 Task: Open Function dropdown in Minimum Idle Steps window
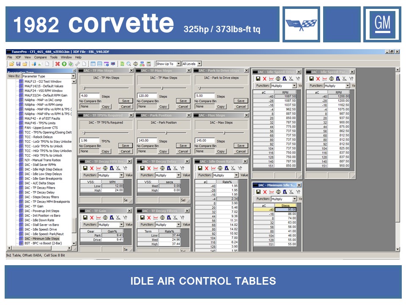pyautogui.click(x=294, y=199)
